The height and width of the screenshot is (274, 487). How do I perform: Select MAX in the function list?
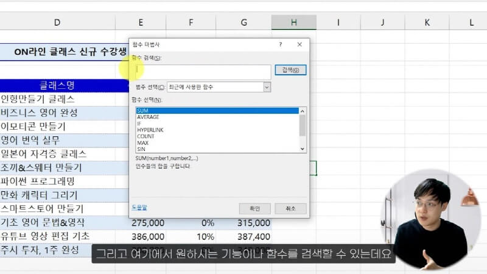[x=217, y=143]
